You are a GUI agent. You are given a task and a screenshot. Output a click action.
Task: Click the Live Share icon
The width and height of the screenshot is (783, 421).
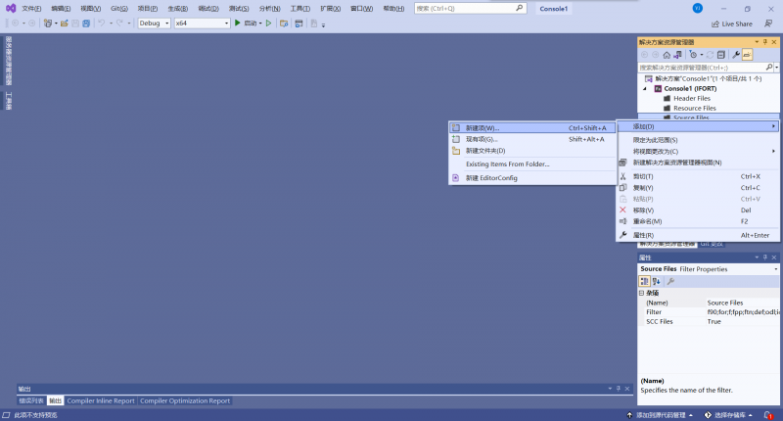tap(715, 23)
